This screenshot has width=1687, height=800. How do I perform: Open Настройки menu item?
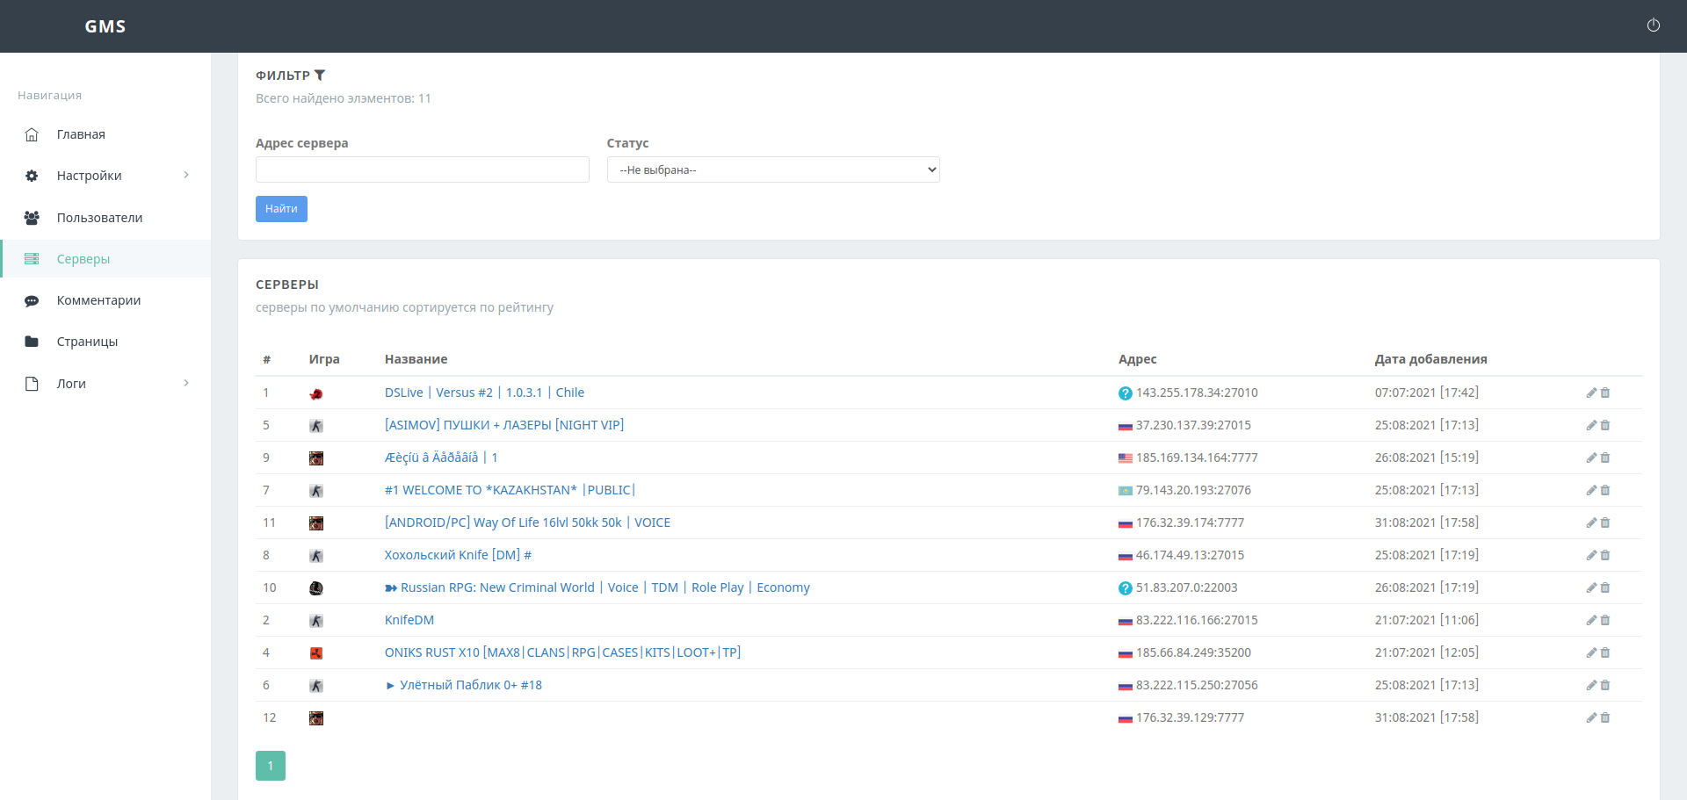90,176
